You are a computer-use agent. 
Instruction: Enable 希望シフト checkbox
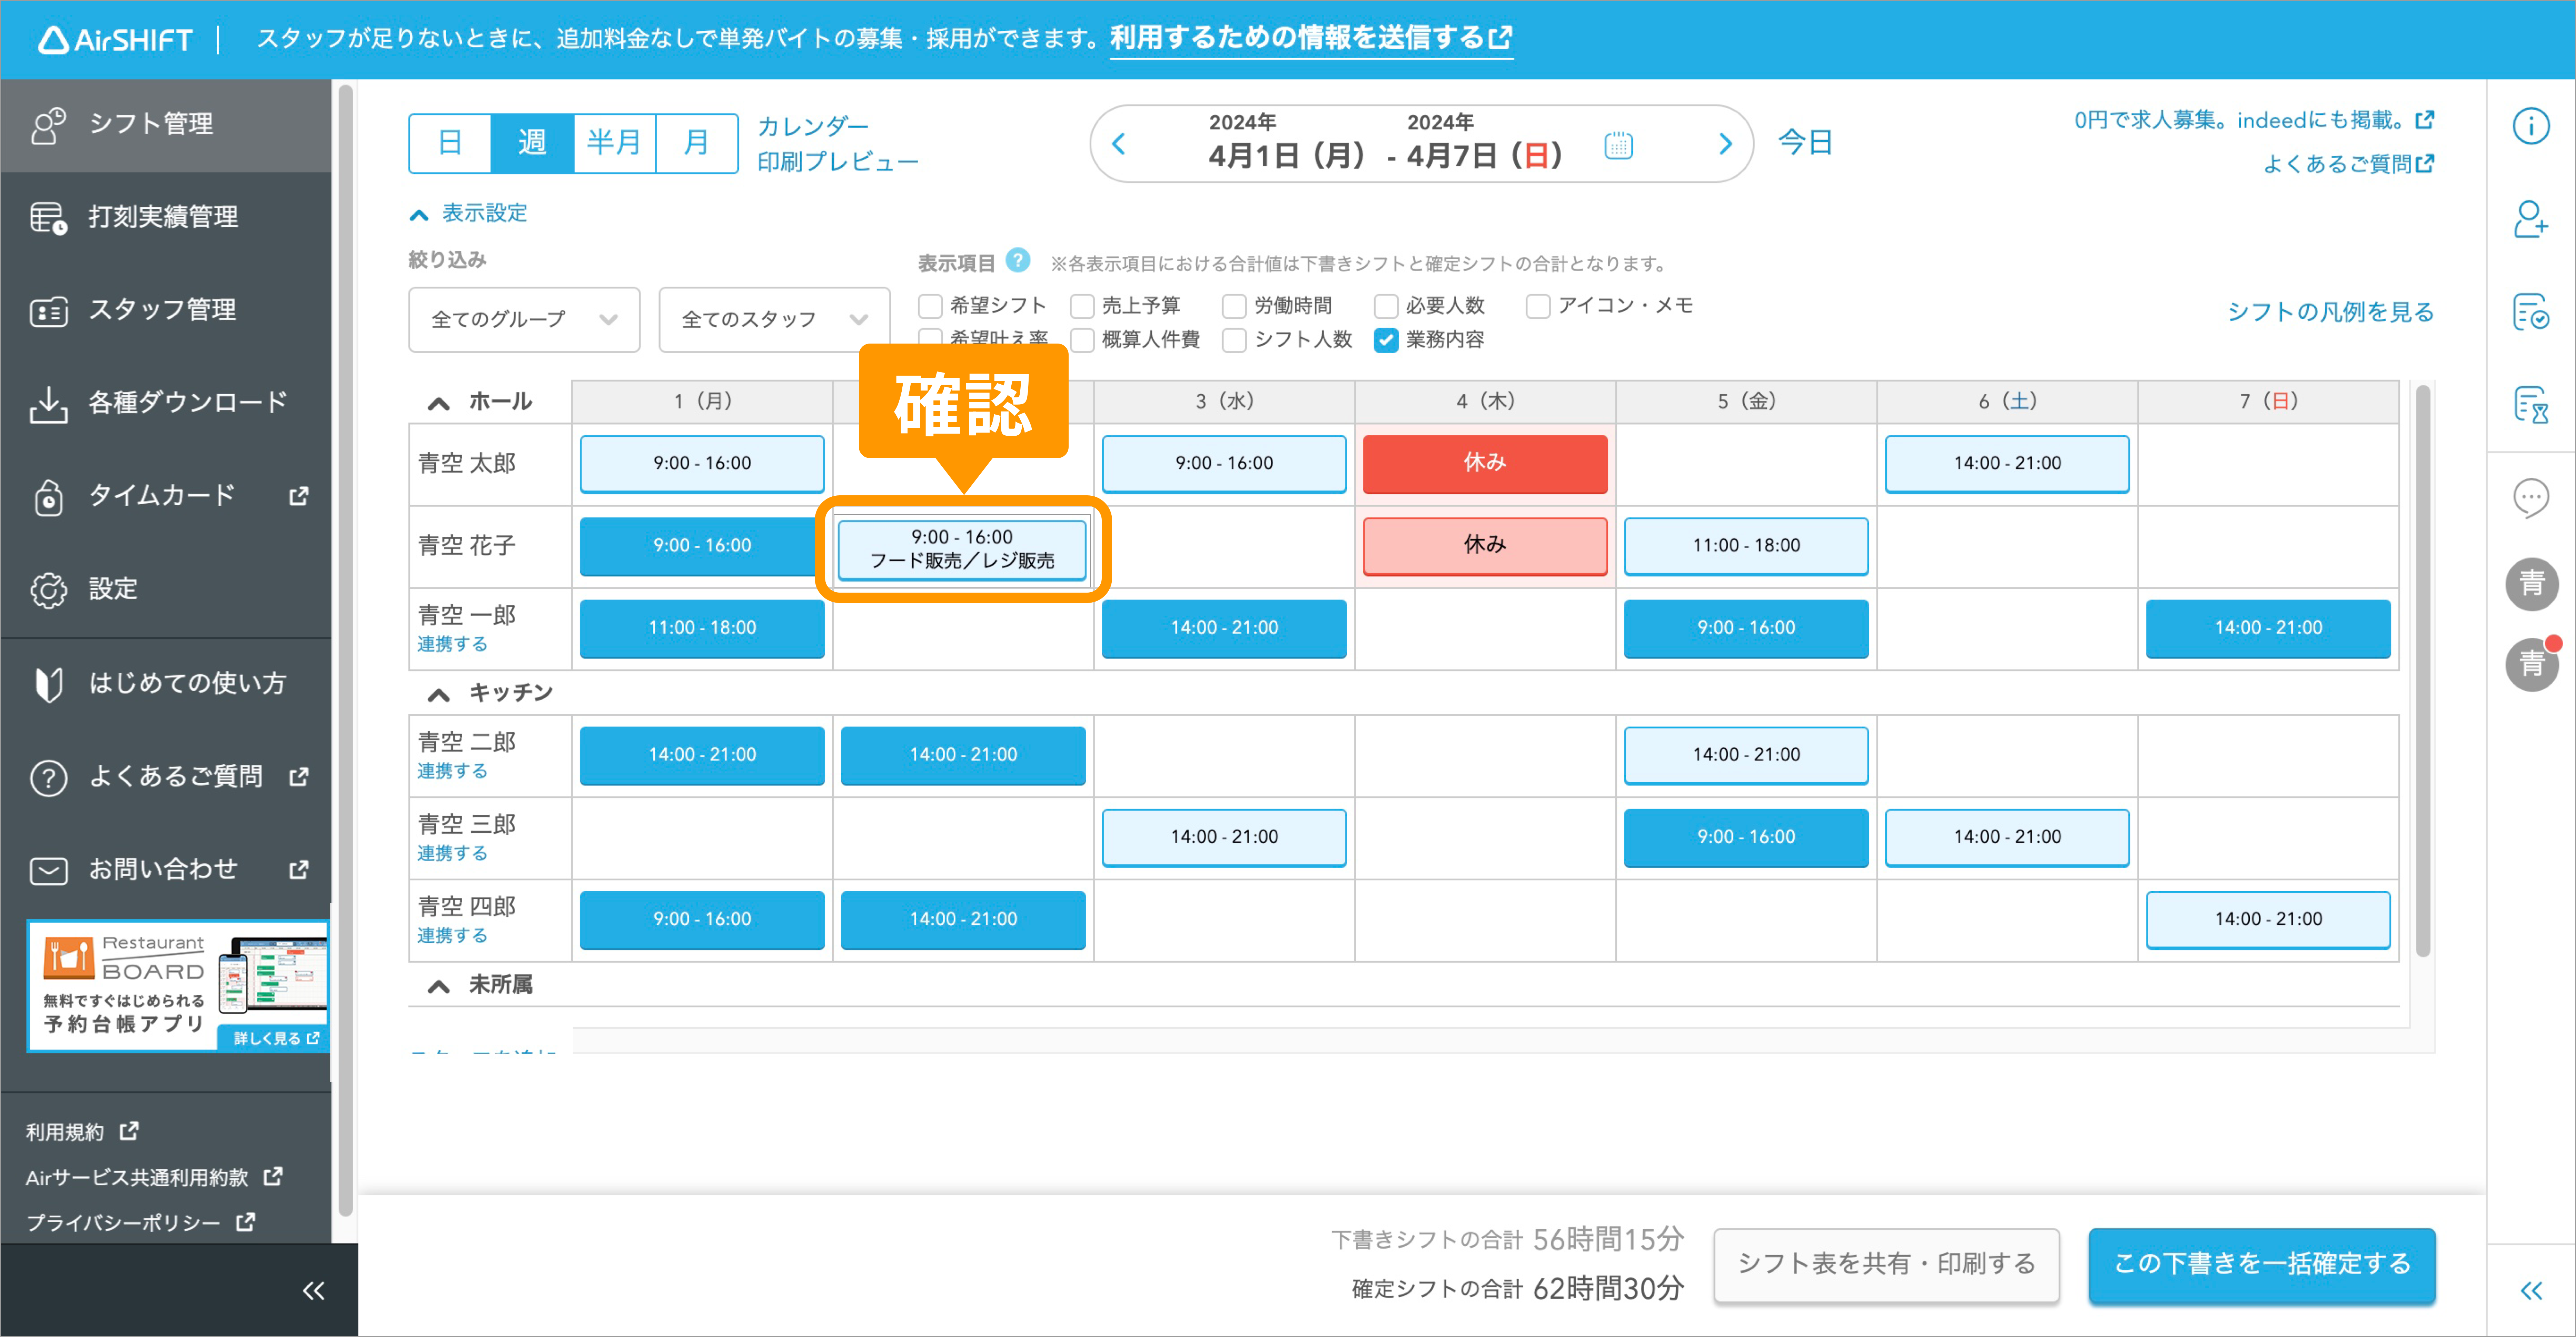[x=930, y=306]
